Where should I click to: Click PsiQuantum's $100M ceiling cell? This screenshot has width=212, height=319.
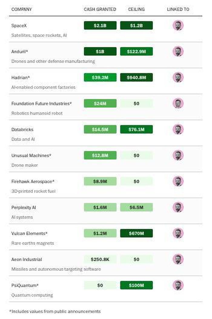[x=136, y=285]
